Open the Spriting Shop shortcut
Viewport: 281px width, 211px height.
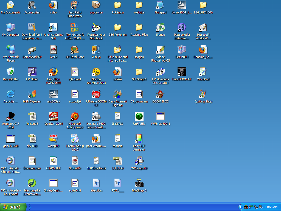(x=203, y=94)
